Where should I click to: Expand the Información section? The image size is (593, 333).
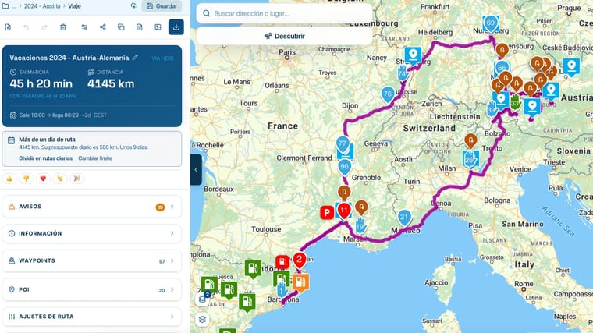coord(92,234)
